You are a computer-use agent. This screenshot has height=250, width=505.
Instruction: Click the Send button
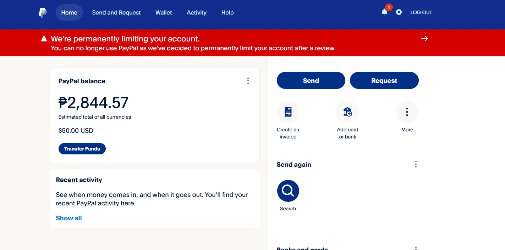[311, 80]
